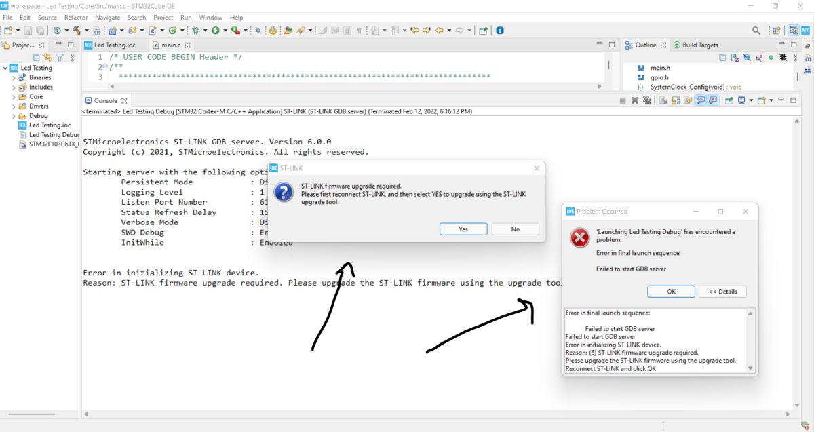Viewport: 814px width, 432px height.
Task: Open the Search magnifier in top right
Action: tap(756, 31)
